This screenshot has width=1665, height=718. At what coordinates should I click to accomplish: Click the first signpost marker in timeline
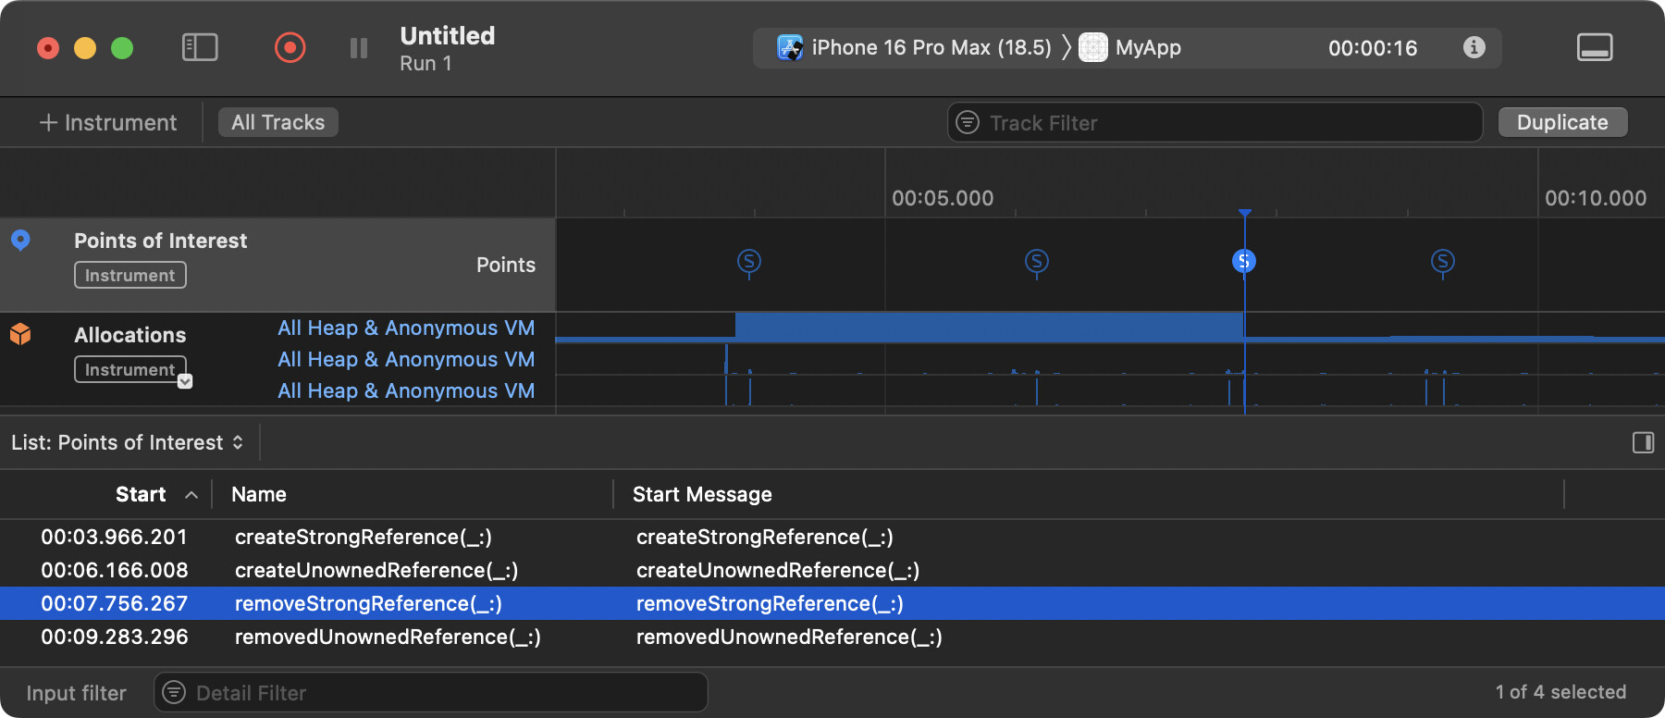point(749,262)
